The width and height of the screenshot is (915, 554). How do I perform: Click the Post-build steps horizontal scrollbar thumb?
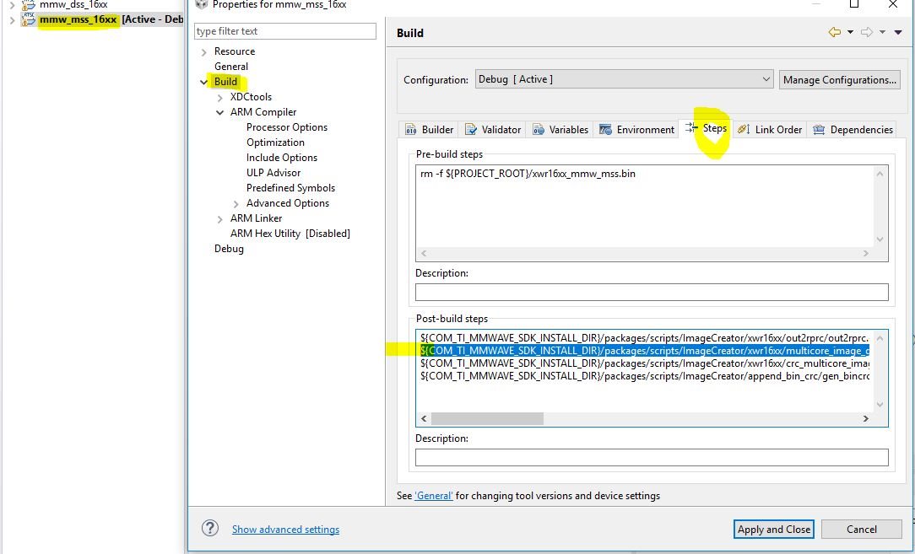tap(487, 419)
